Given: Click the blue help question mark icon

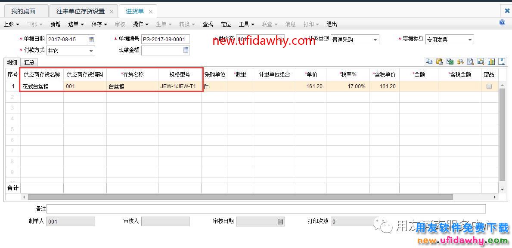Looking at the screenshot, I should [x=502, y=22].
